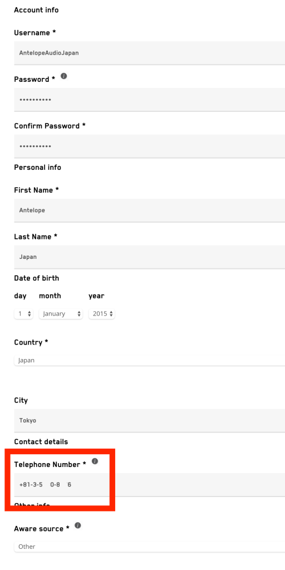This screenshot has width=285, height=570.
Task: Open the Country dropdown showing Japan
Action: click(149, 361)
